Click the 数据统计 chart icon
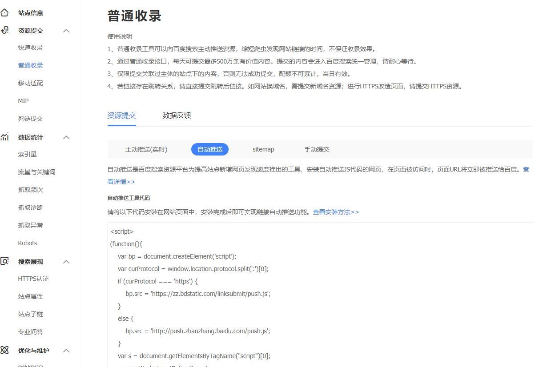 5,137
